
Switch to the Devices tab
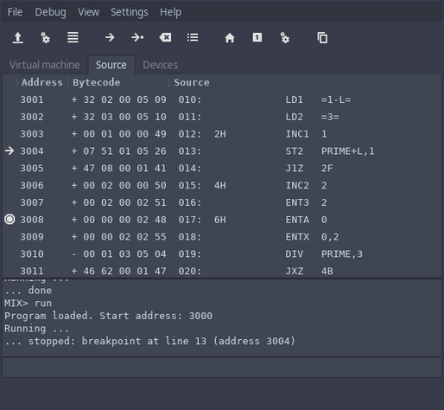point(160,65)
